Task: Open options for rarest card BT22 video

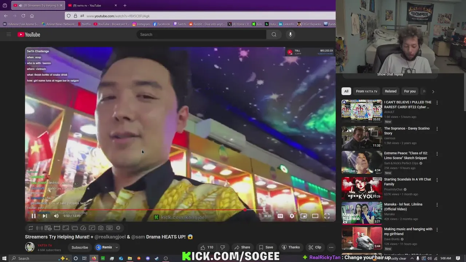Action: [x=437, y=103]
